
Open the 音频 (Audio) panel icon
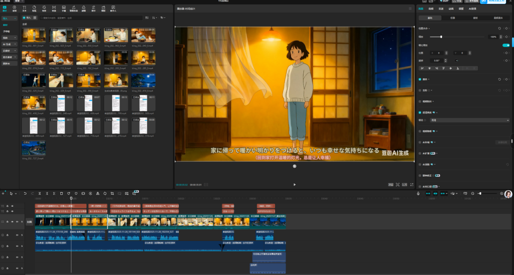(x=14, y=9)
